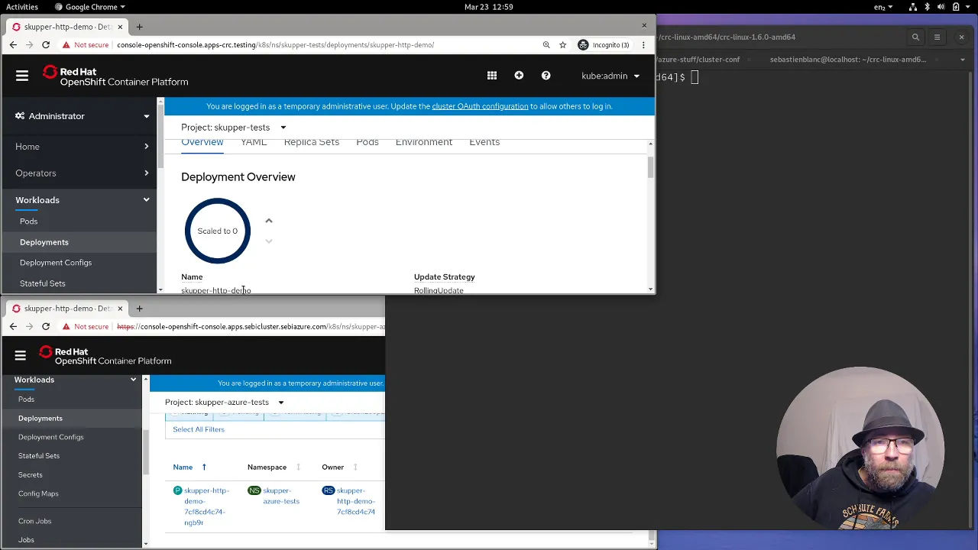This screenshot has height=550, width=978.
Task: Close skupper-http-demo tab in bottom window
Action: coord(120,309)
